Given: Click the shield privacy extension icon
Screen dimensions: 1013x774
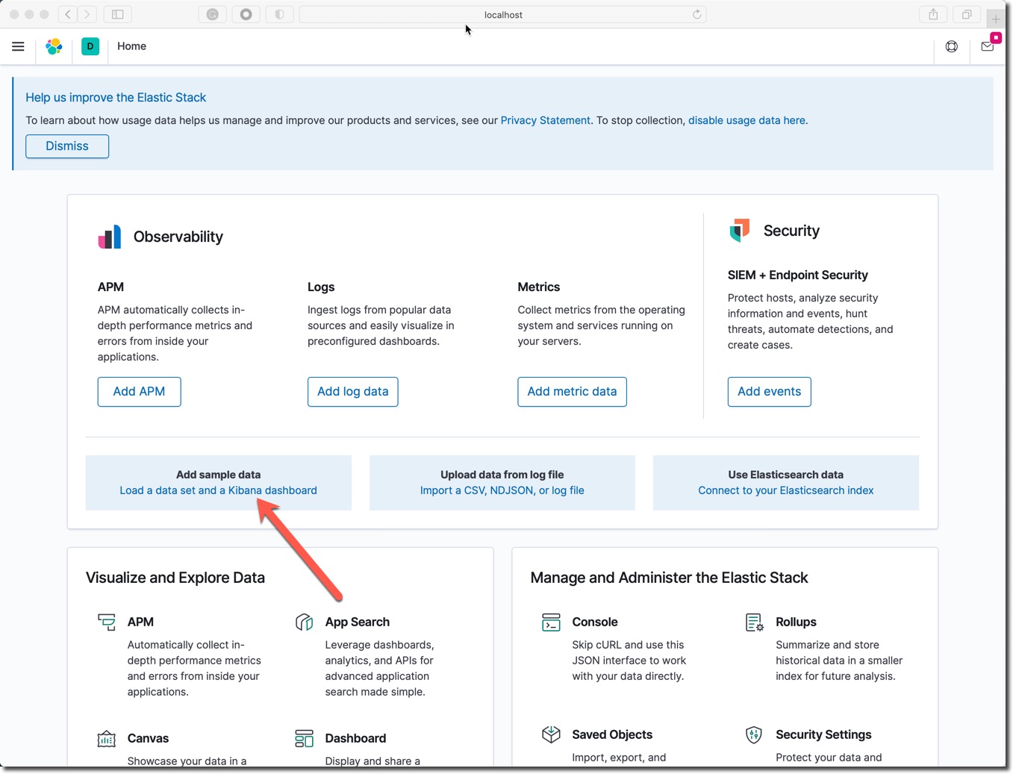Looking at the screenshot, I should click(280, 14).
